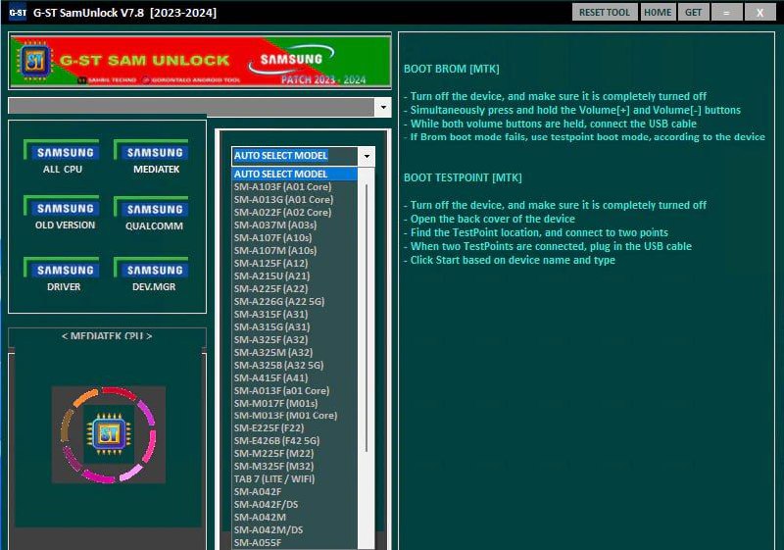This screenshot has width=784, height=550.
Task: Select SM-A315F (A31) model
Action: 295,315
